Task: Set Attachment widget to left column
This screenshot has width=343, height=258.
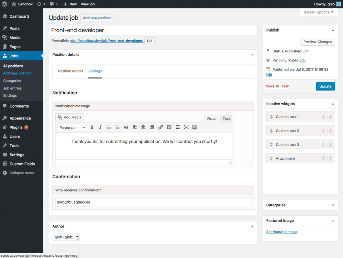Action: click(324, 158)
